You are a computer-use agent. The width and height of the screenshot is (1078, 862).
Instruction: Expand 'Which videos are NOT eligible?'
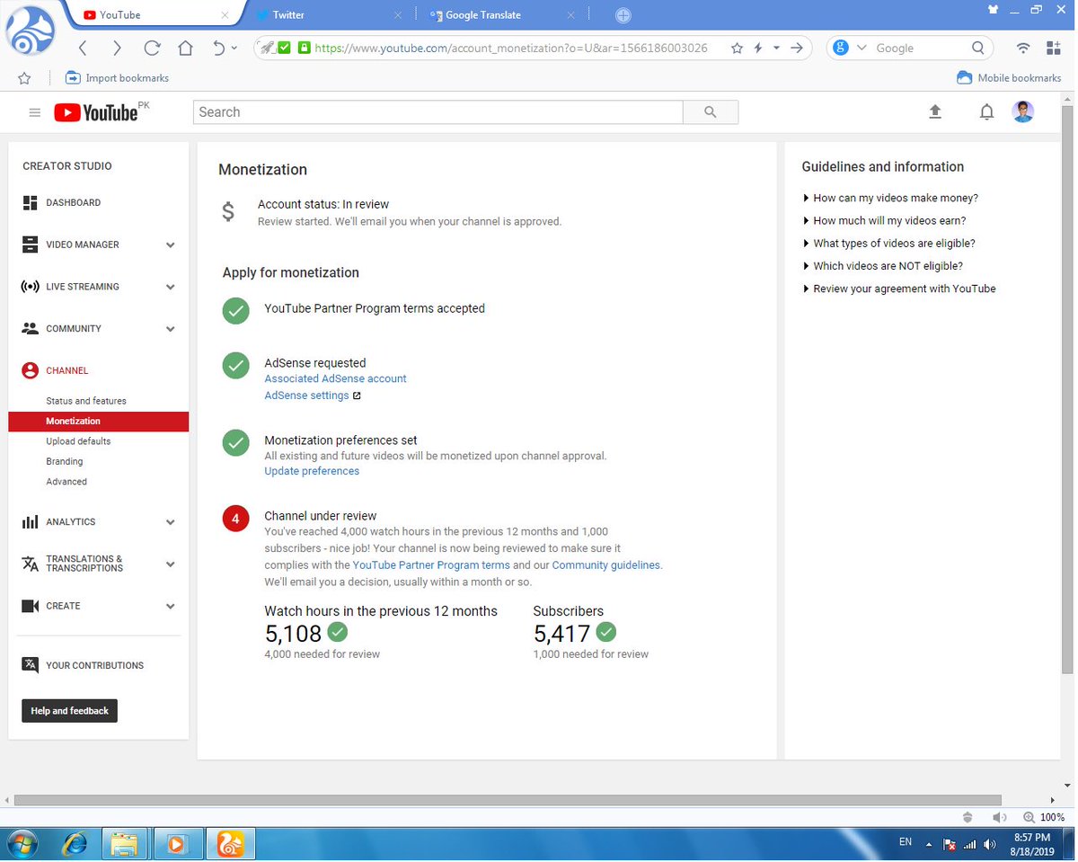[x=883, y=266]
